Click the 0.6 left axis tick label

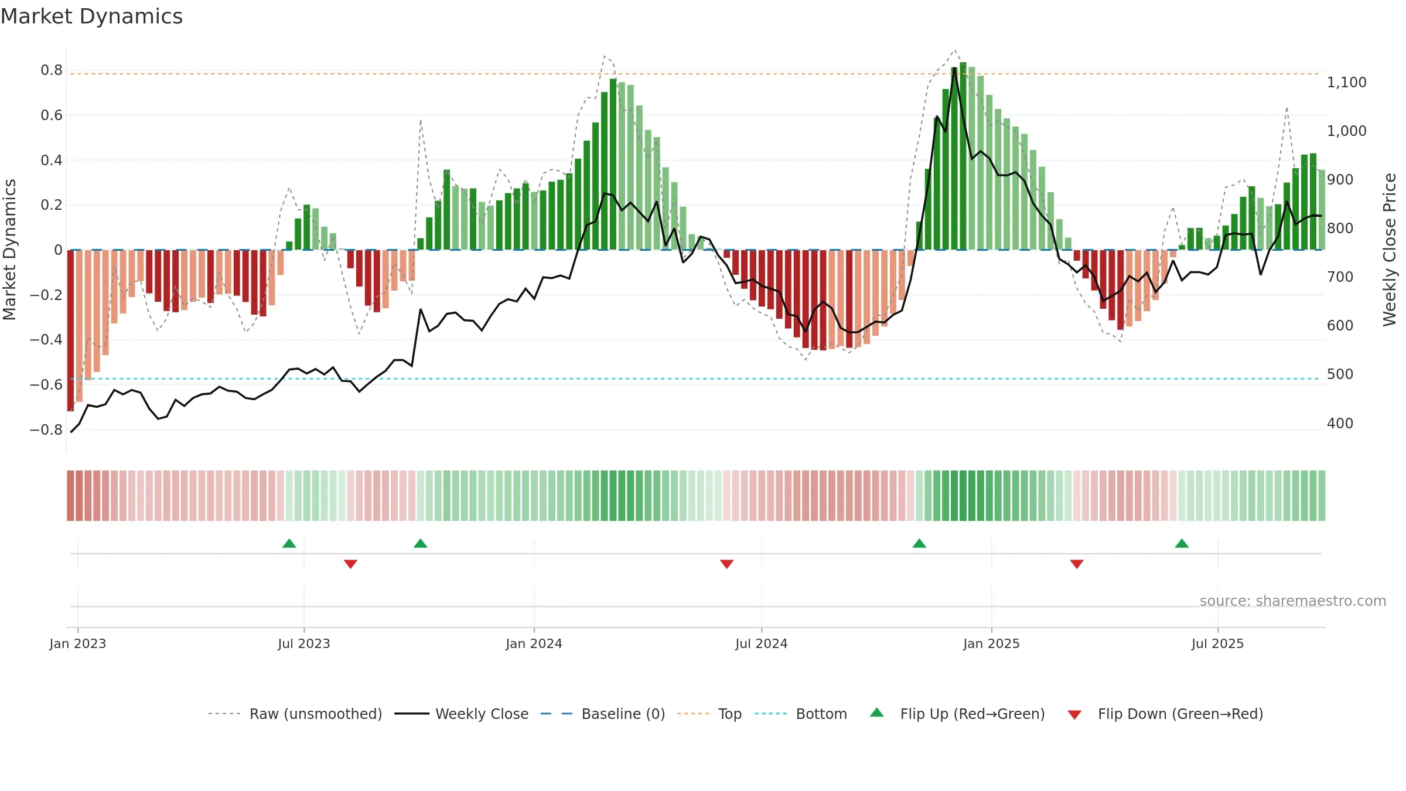52,115
